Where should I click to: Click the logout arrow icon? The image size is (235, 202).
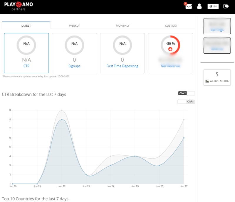[226, 6]
